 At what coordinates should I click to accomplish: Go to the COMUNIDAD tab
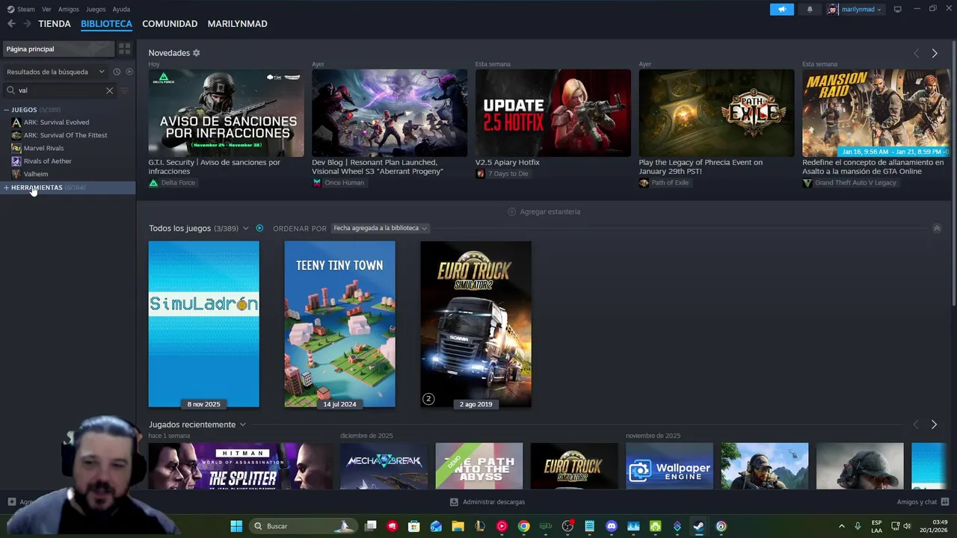pos(170,24)
